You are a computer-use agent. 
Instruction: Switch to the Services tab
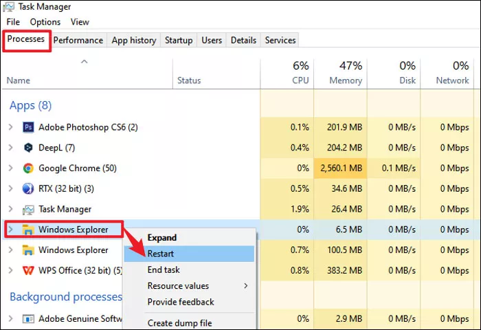280,40
